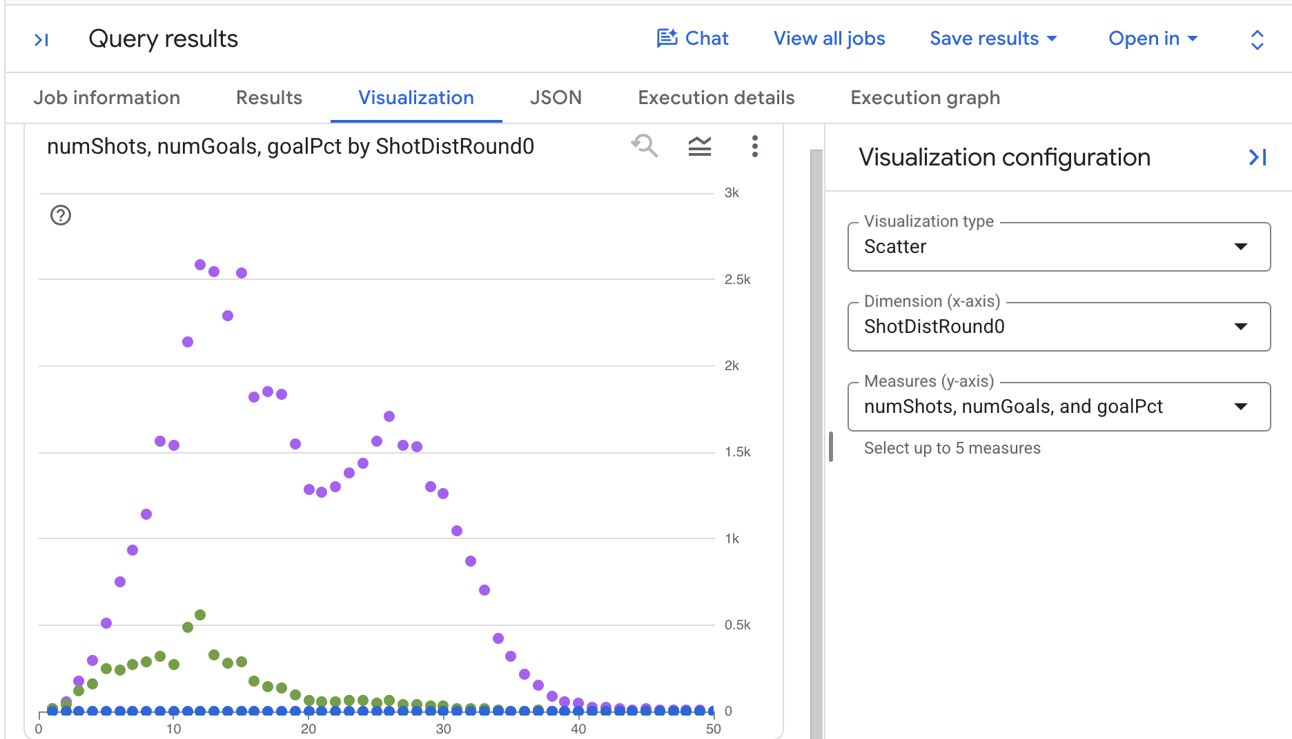Open the Chat assistant icon
This screenshot has width=1292, height=739.
coord(667,39)
